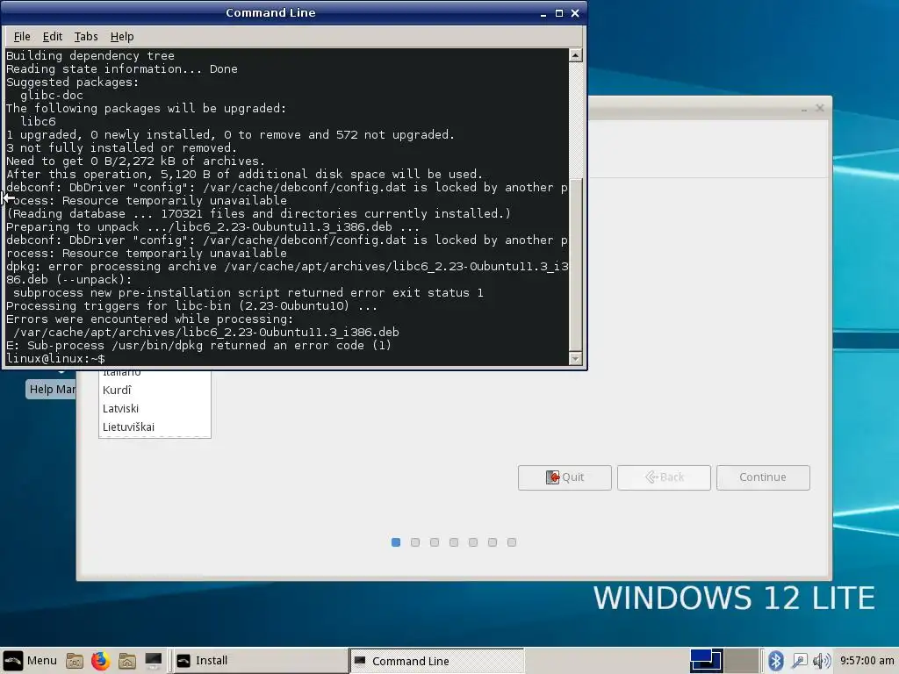The image size is (899, 674).
Task: Select the second gray workspace in pager
Action: pos(741,660)
